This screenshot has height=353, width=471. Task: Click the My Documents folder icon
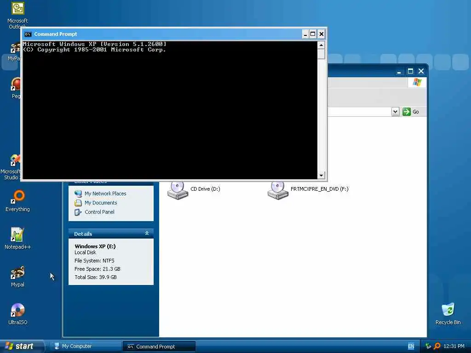coord(78,203)
